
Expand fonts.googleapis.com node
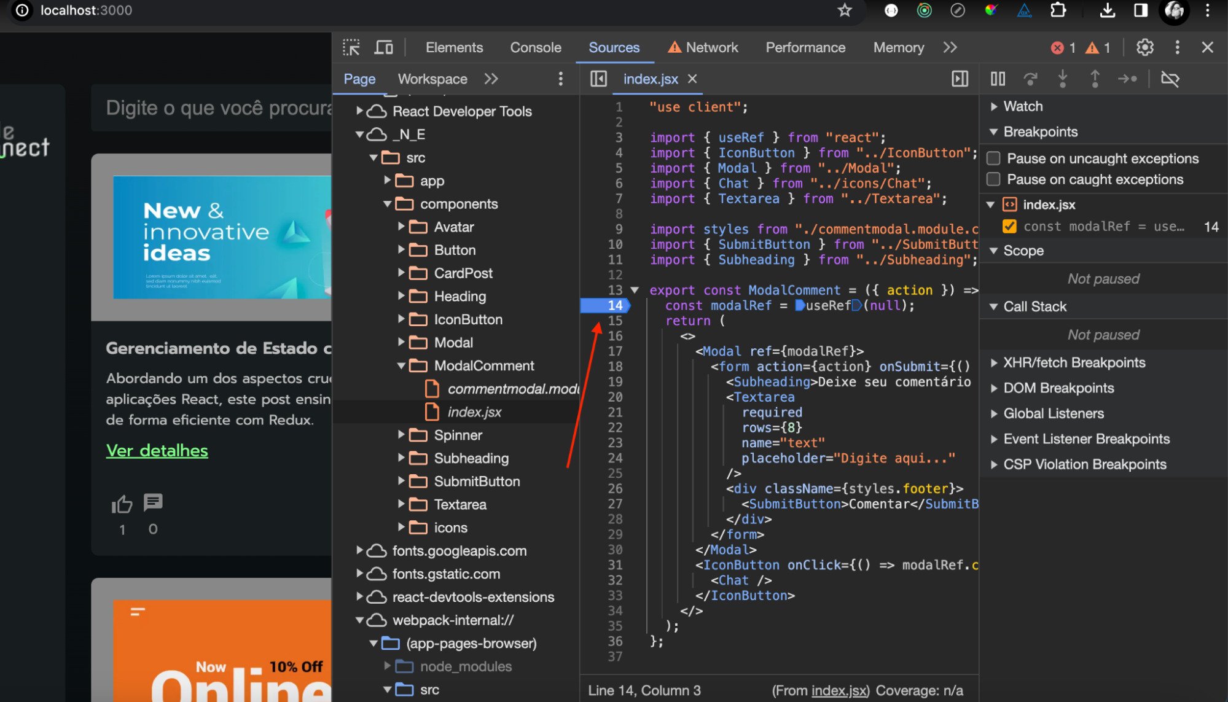coord(359,551)
